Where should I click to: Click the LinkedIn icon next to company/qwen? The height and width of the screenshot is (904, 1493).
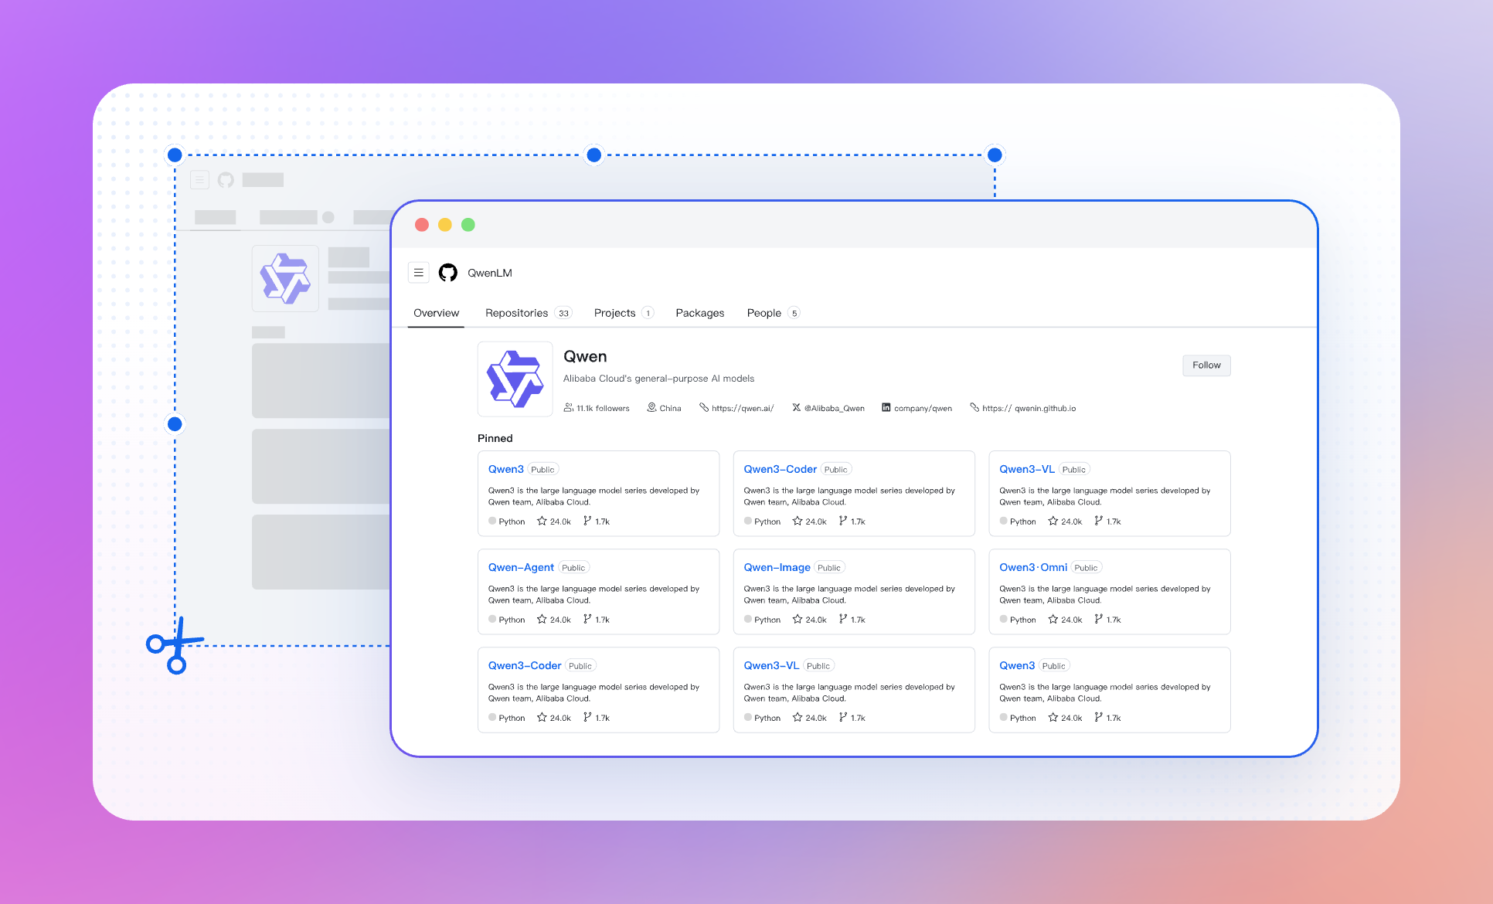coord(886,408)
